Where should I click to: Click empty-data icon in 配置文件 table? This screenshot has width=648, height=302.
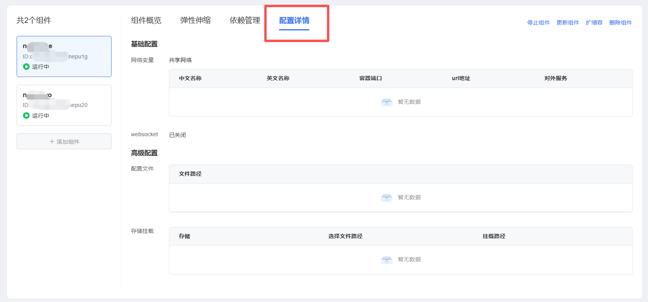click(387, 198)
